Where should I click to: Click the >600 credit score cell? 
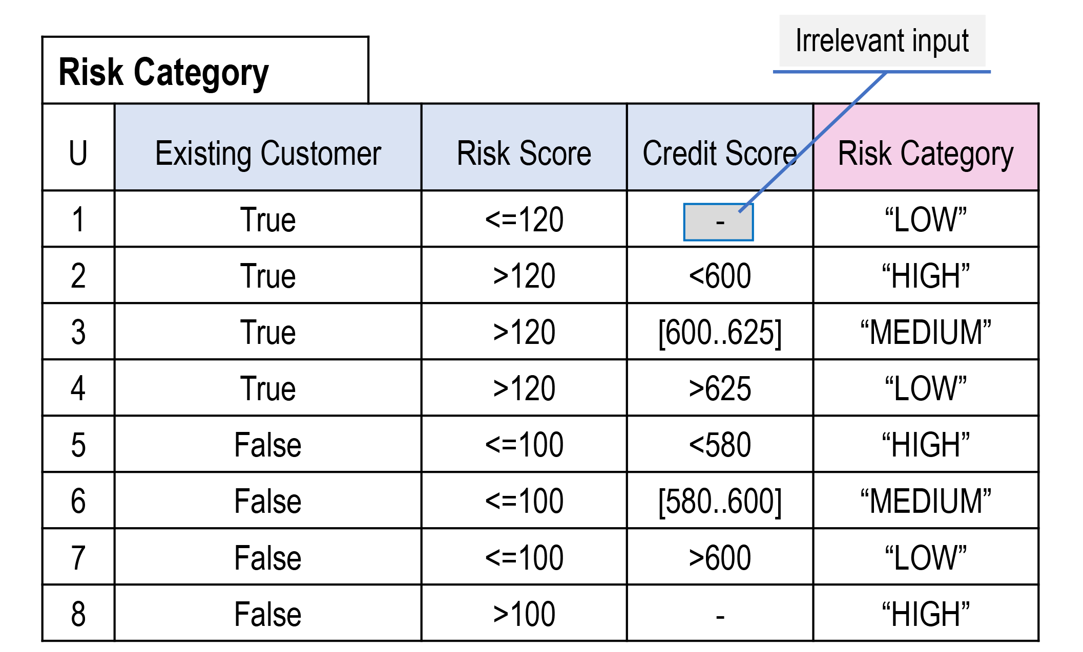coord(719,557)
